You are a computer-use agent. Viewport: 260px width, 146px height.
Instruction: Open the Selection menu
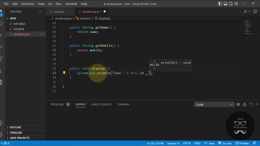coord(28,4)
